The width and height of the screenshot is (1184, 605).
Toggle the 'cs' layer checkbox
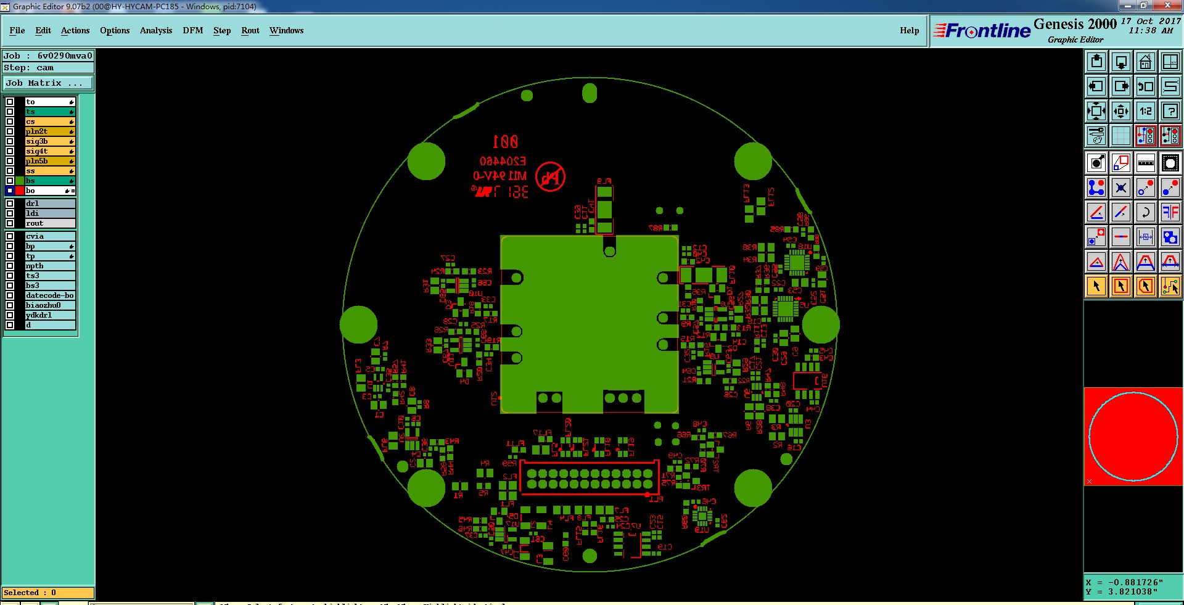[10, 121]
